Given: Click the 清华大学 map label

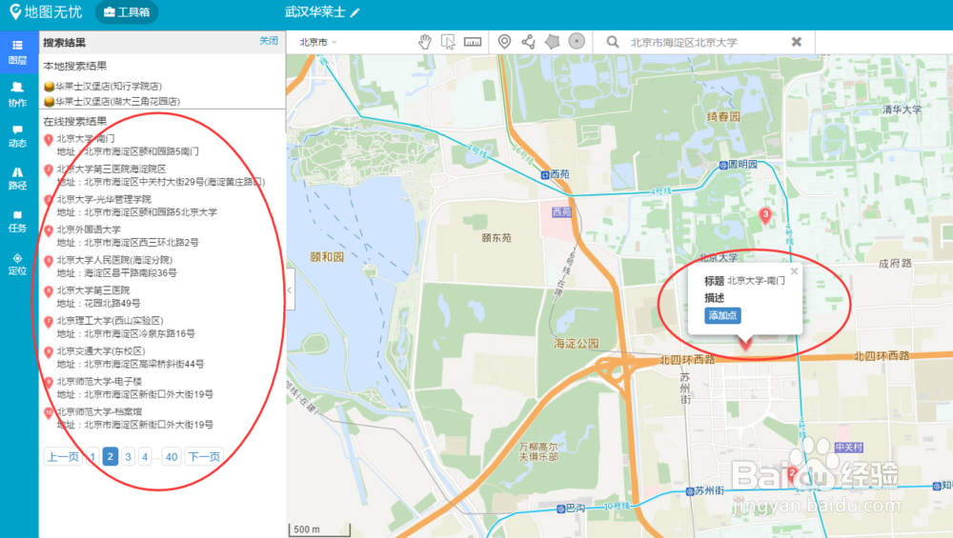Looking at the screenshot, I should coord(902,110).
